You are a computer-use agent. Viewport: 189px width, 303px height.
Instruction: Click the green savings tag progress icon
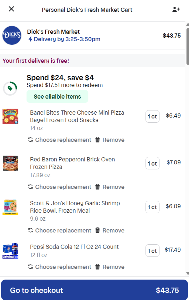(10, 88)
